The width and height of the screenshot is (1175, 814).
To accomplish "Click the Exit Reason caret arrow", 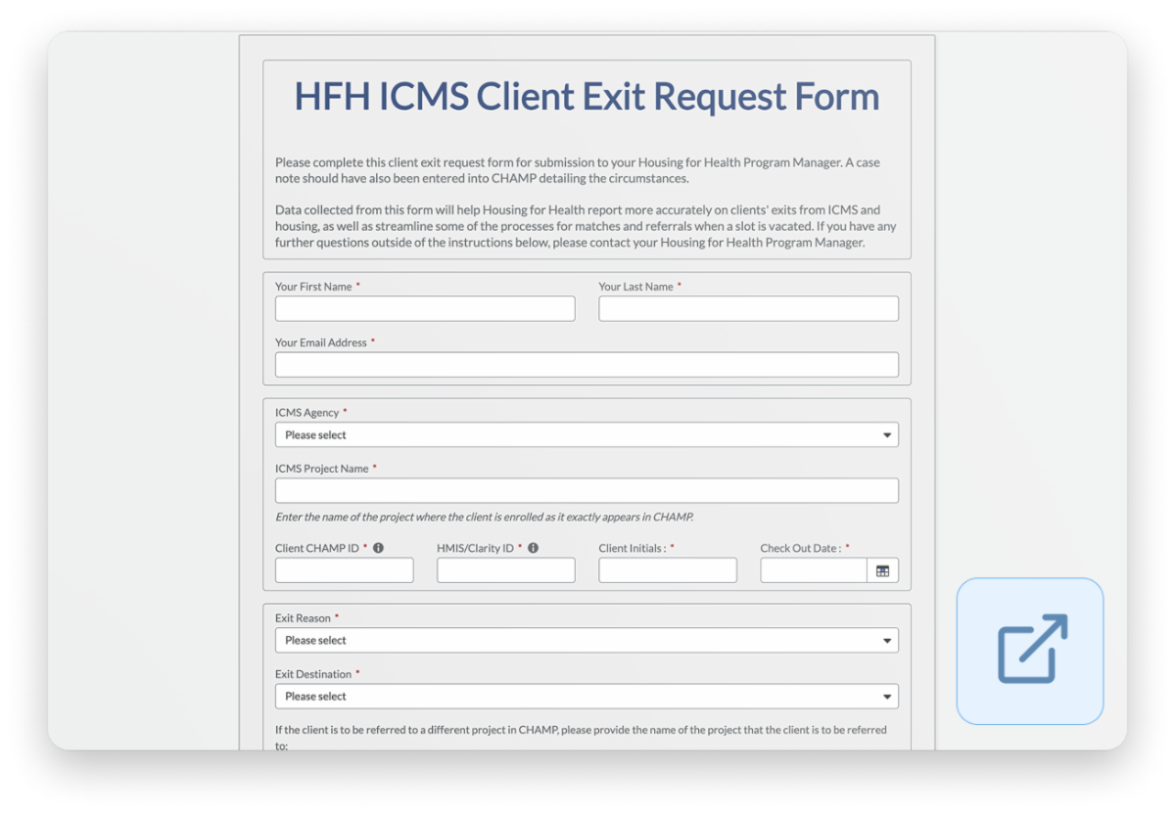I will (887, 639).
